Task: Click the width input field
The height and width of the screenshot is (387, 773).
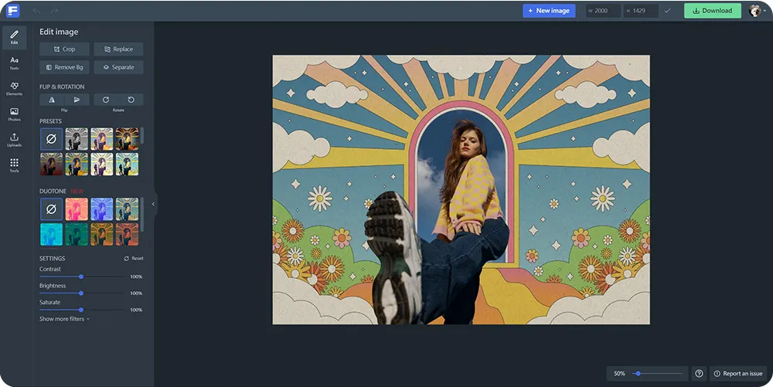Action: coord(603,10)
